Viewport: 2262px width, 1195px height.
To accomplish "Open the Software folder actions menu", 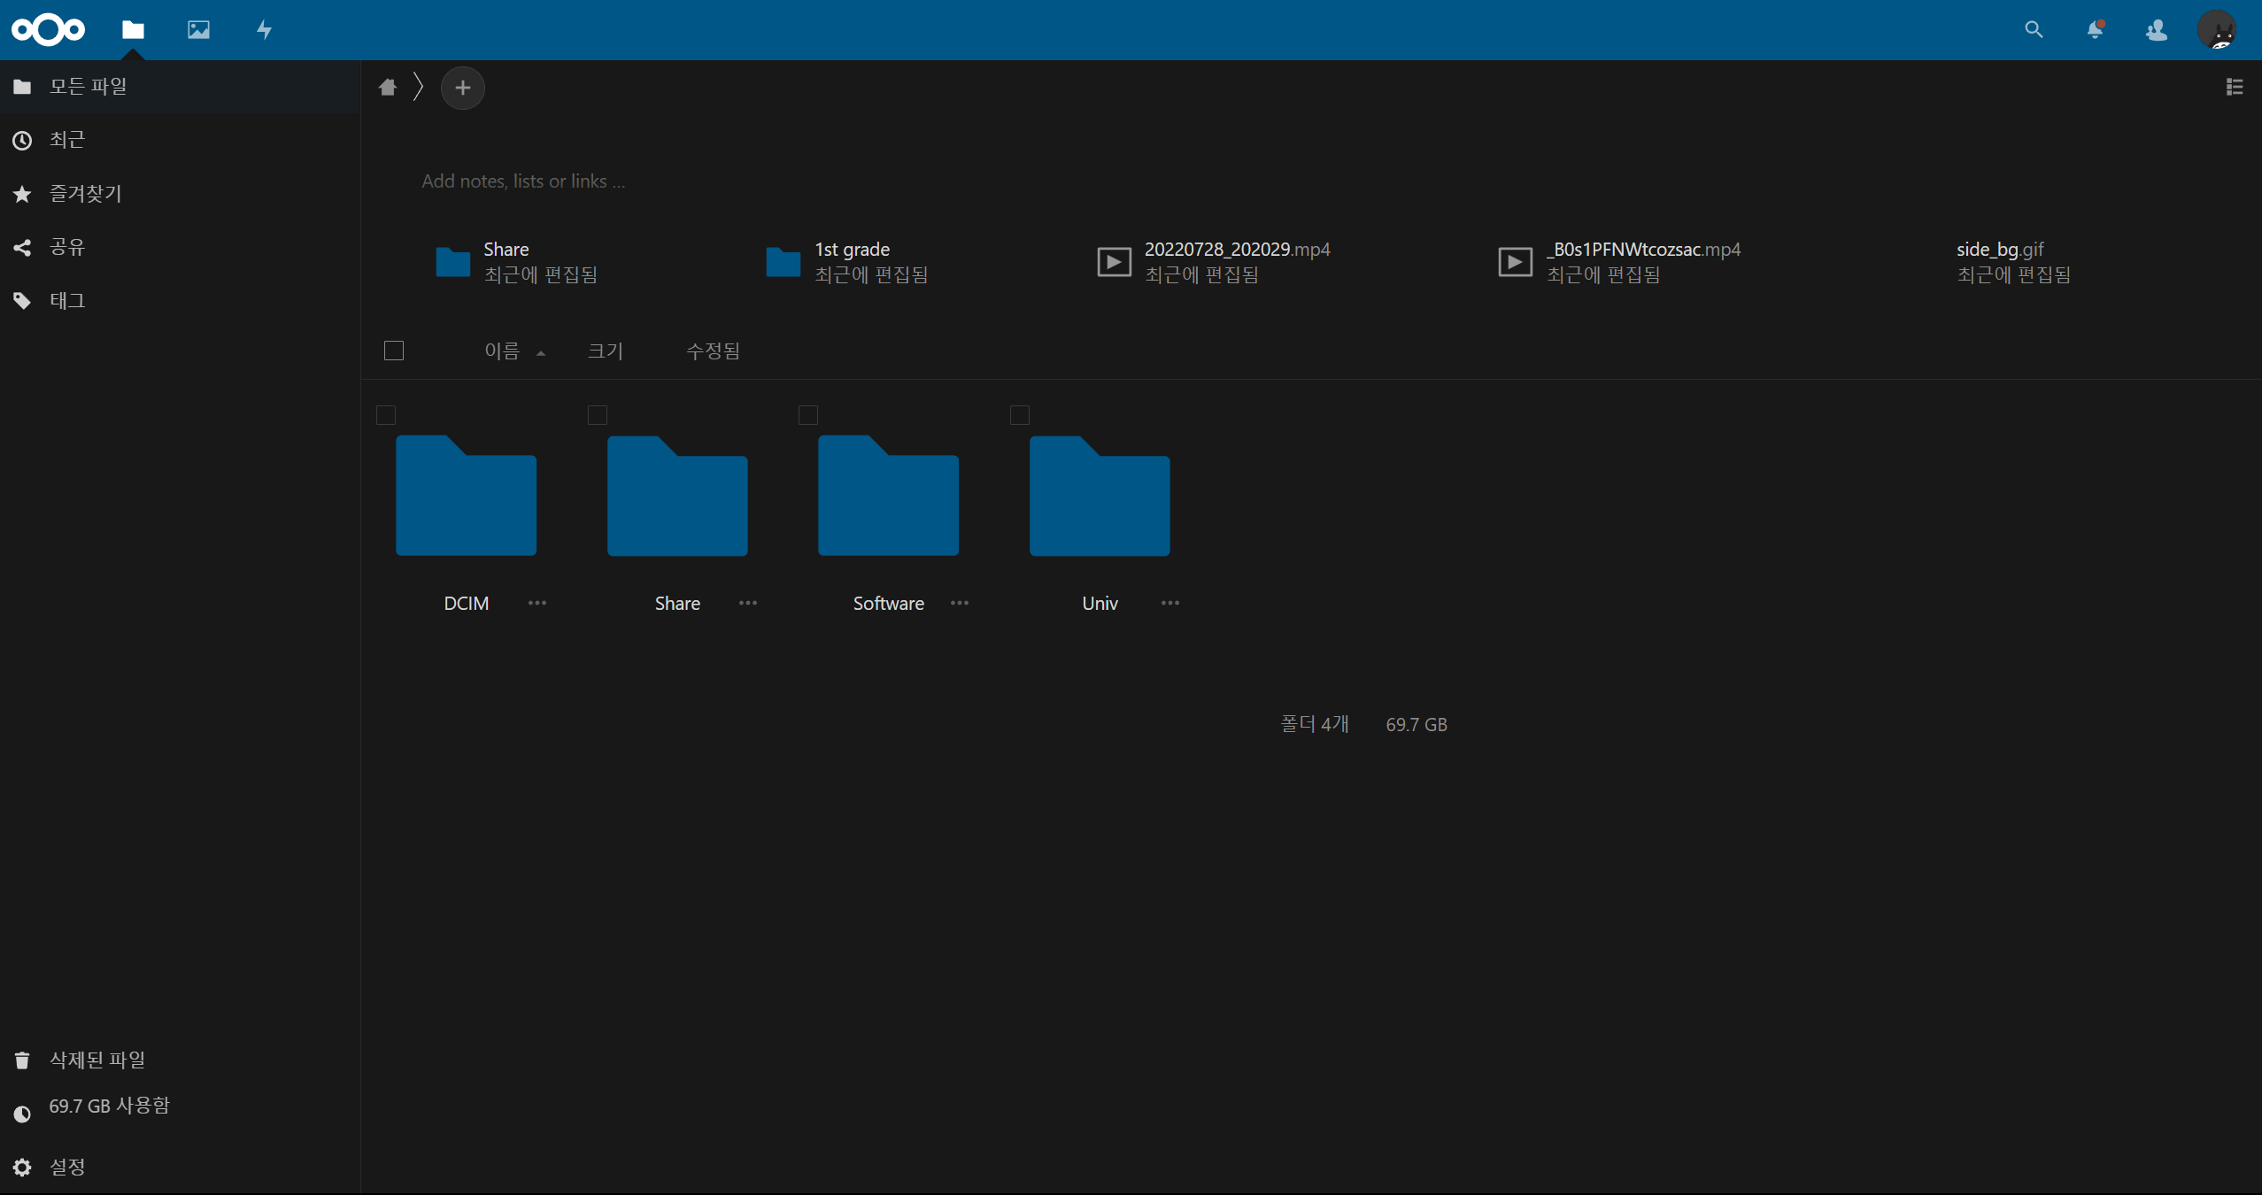I will pyautogui.click(x=959, y=604).
